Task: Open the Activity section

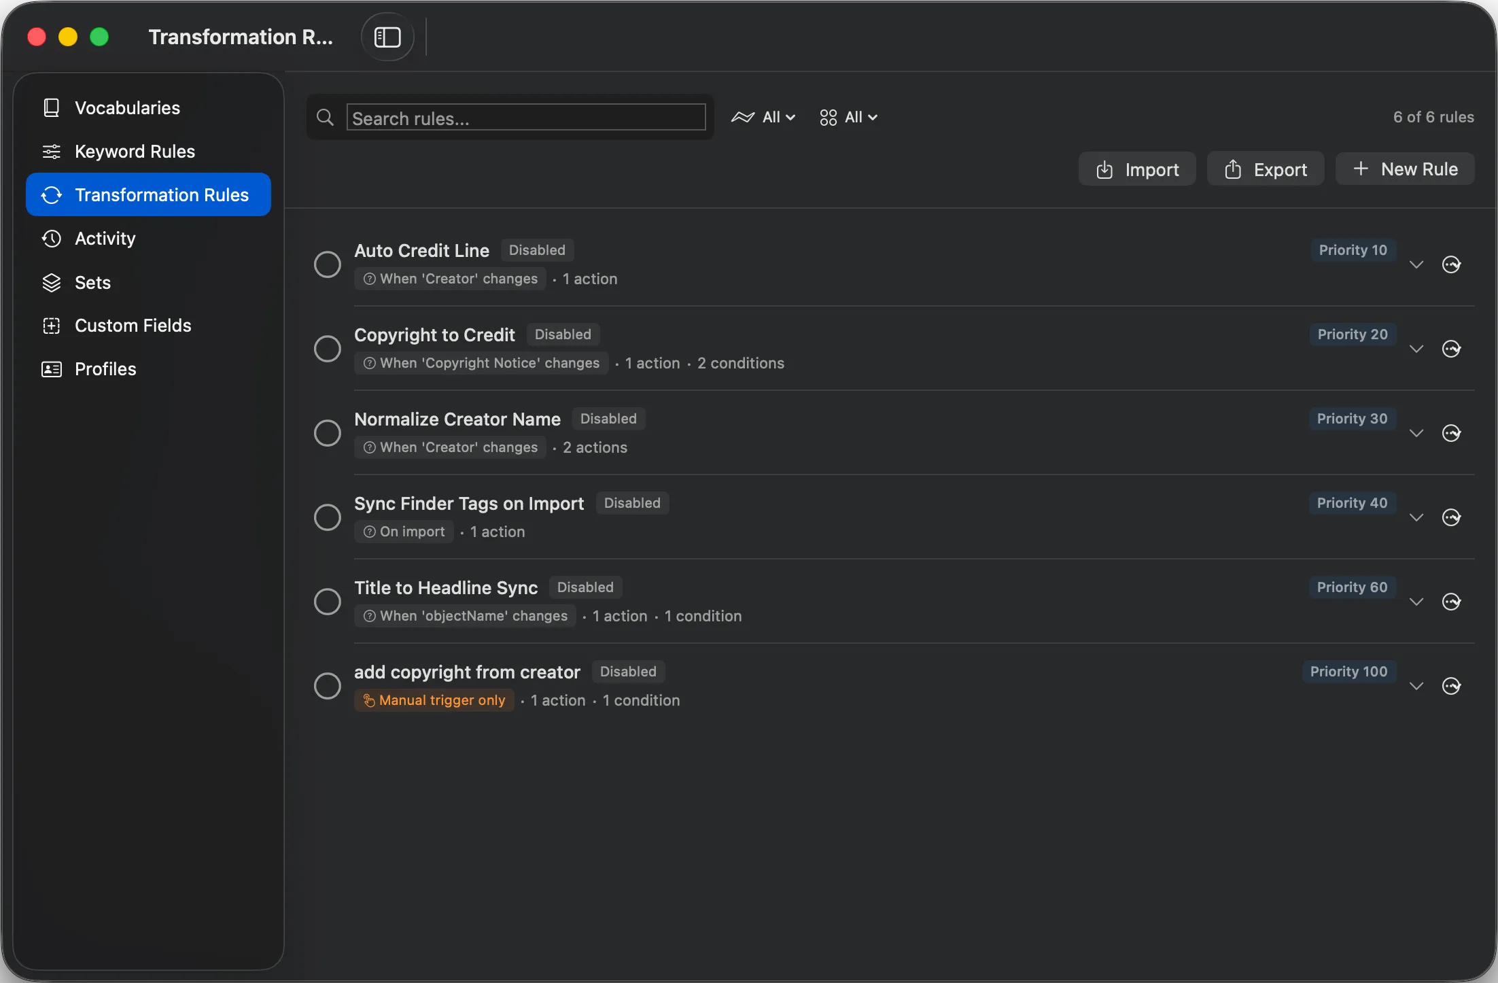Action: 148,238
